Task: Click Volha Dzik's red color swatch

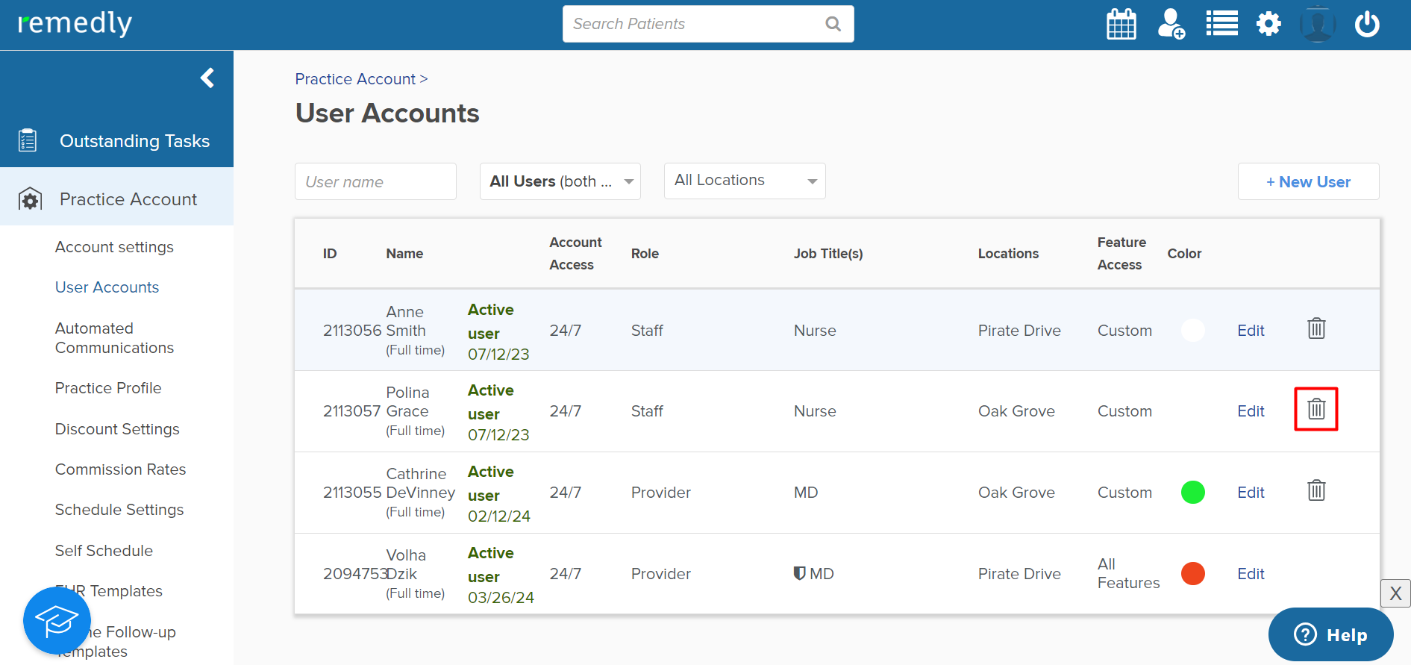Action: point(1192,573)
